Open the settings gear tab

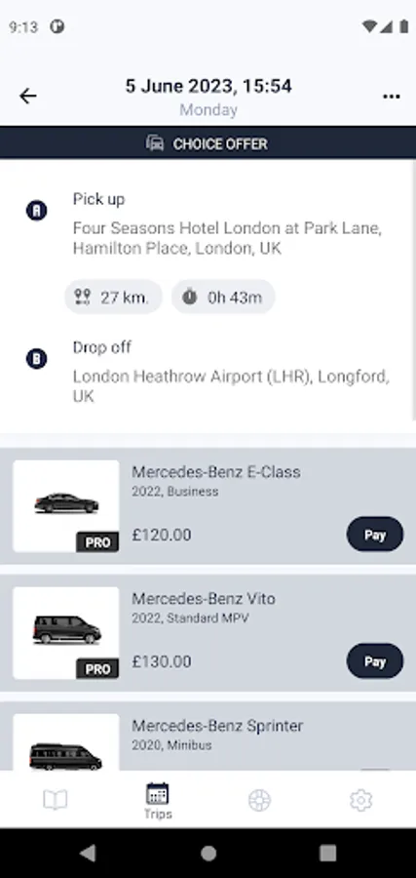pos(360,800)
